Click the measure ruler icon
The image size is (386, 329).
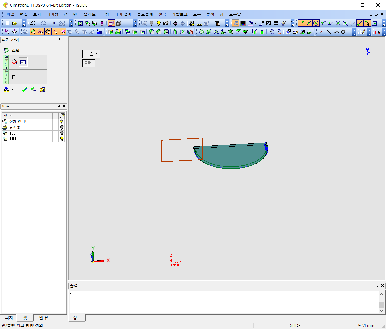(199, 23)
